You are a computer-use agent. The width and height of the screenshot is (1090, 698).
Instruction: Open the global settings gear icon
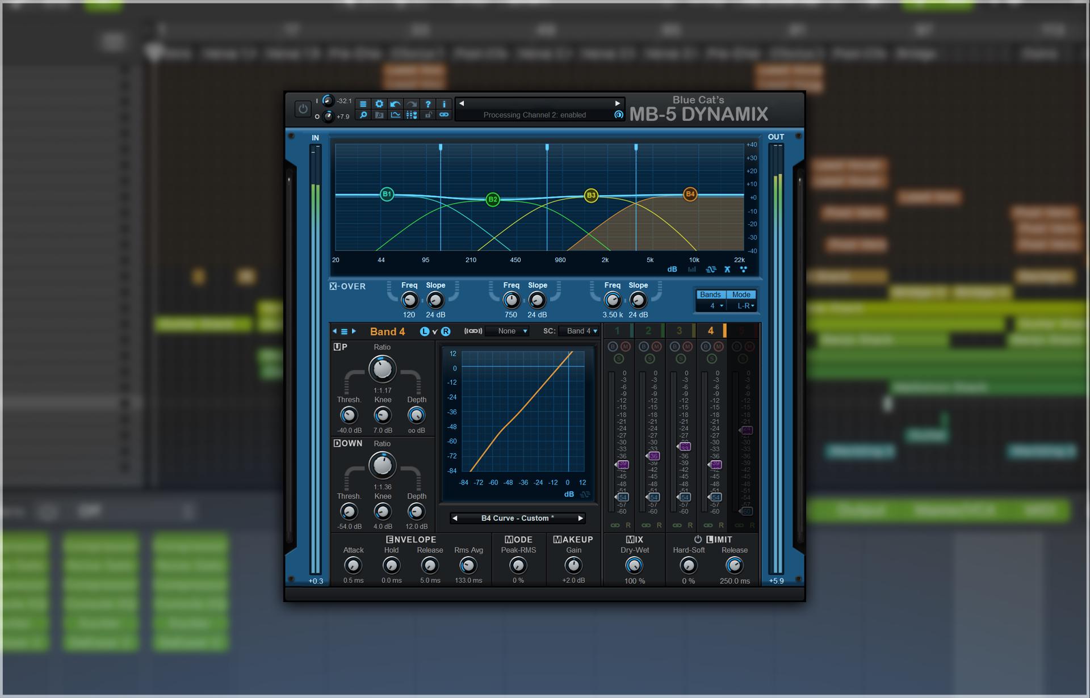coord(379,104)
